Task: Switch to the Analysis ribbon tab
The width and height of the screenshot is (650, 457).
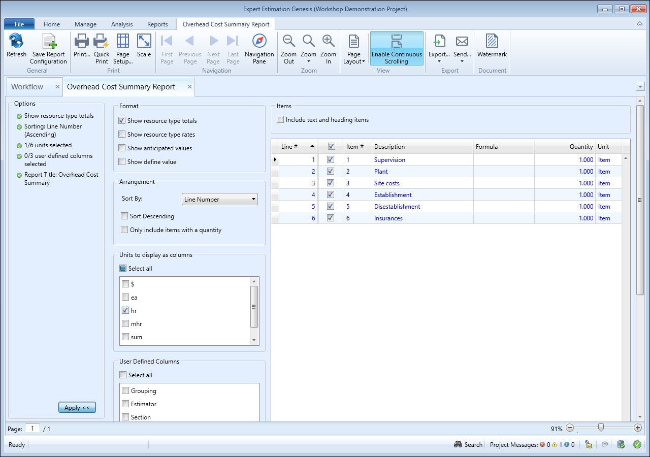Action: coord(122,24)
